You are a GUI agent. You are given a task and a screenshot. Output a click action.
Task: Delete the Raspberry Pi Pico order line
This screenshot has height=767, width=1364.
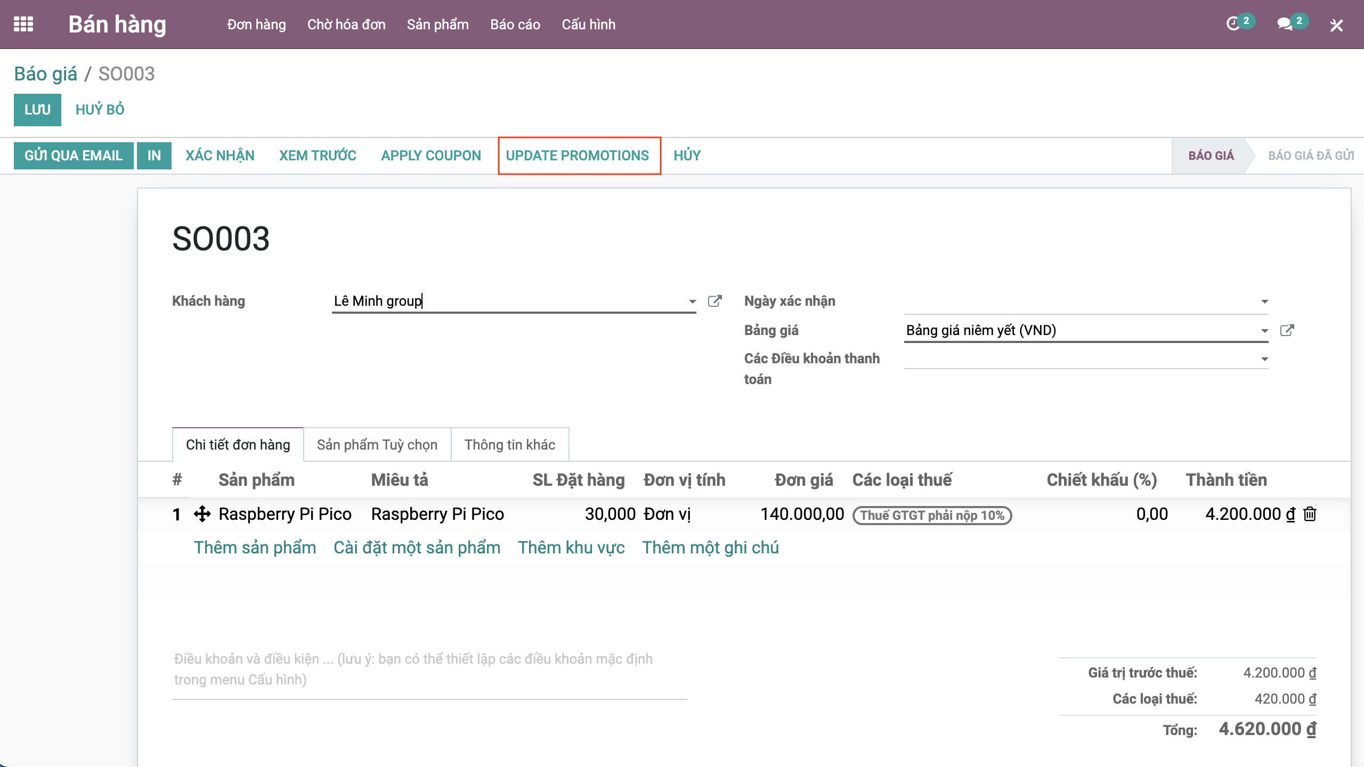[x=1310, y=514]
